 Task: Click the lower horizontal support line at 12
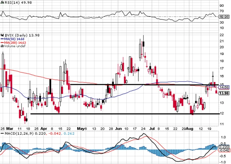(108, 114)
